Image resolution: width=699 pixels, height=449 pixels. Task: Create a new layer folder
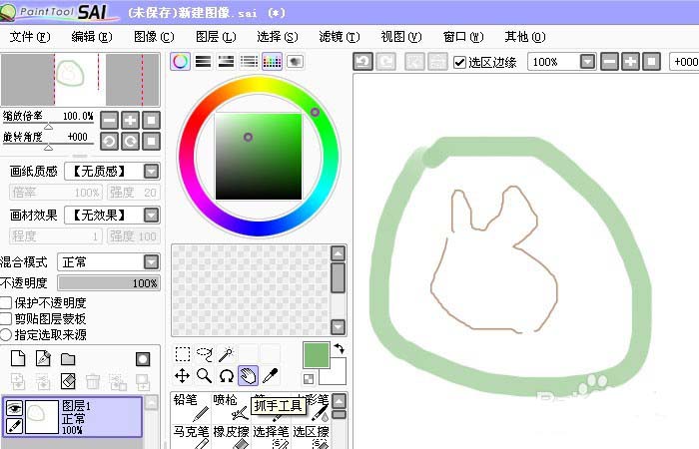[68, 358]
